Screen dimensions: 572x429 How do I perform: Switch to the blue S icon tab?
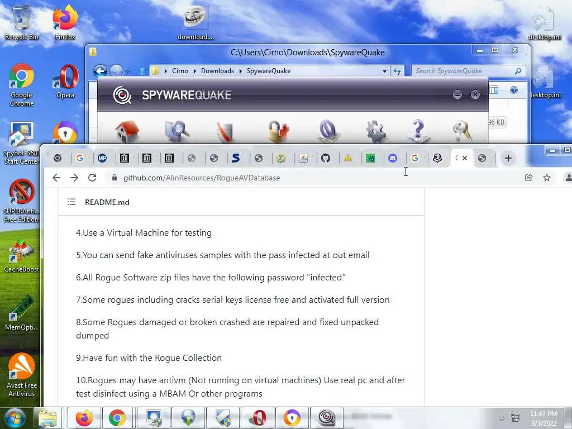point(236,158)
